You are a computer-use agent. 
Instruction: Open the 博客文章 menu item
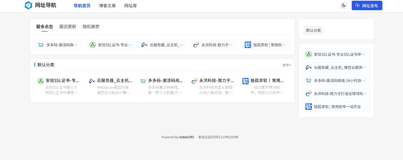[107, 6]
